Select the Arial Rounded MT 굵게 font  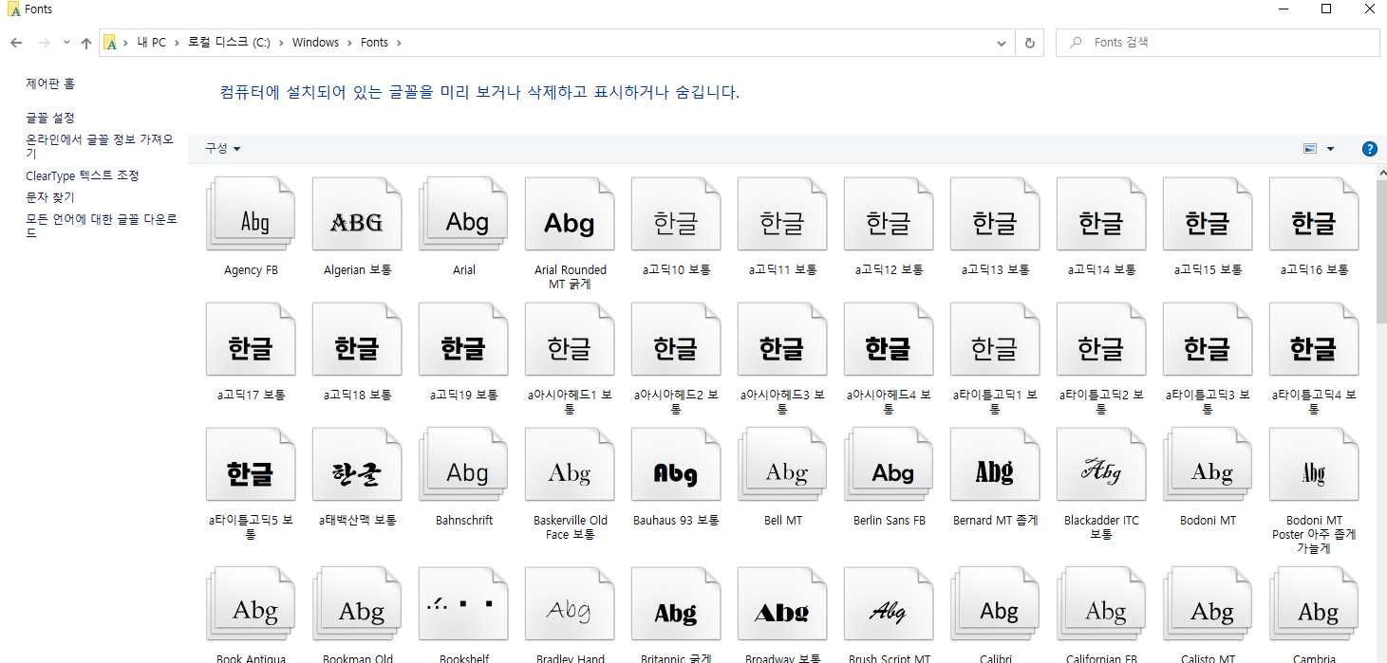570,214
